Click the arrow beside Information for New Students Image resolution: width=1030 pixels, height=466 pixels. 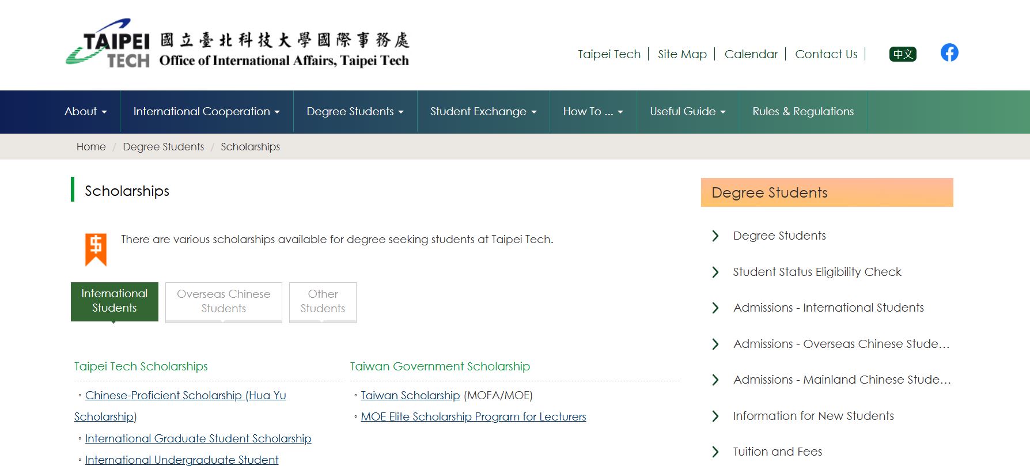pyautogui.click(x=715, y=416)
